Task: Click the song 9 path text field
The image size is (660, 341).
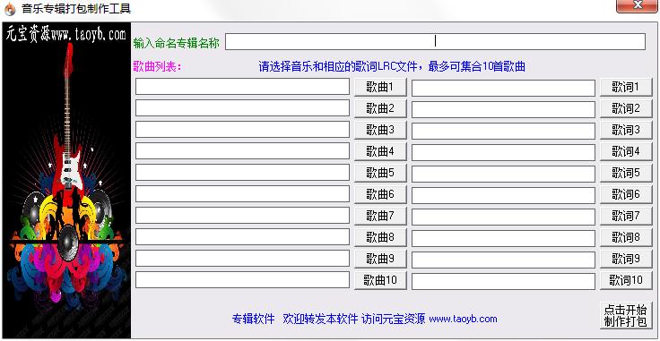Action: click(242, 259)
